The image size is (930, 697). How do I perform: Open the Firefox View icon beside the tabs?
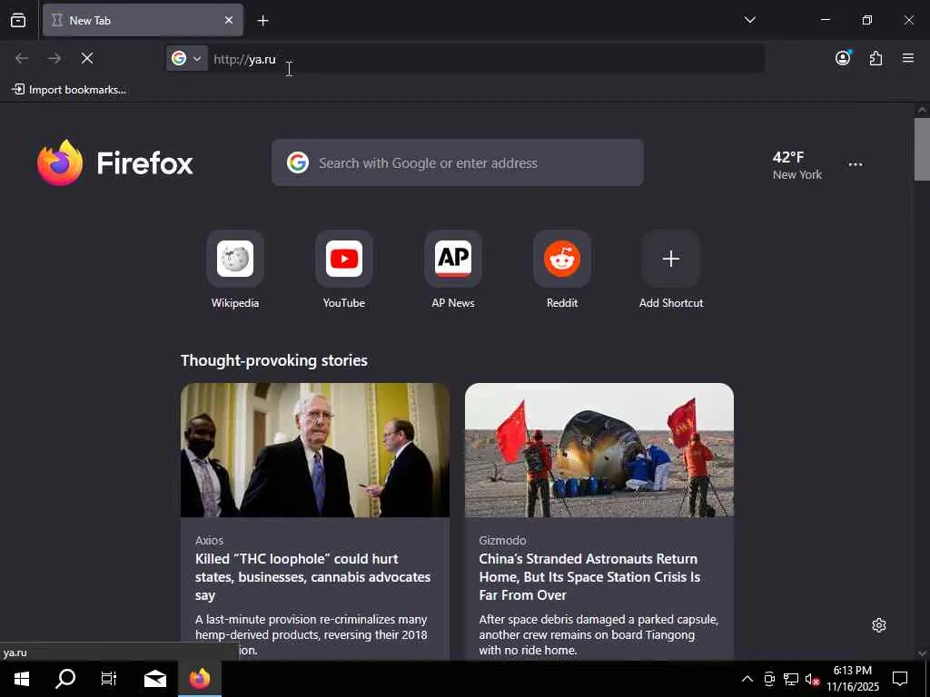click(x=18, y=21)
